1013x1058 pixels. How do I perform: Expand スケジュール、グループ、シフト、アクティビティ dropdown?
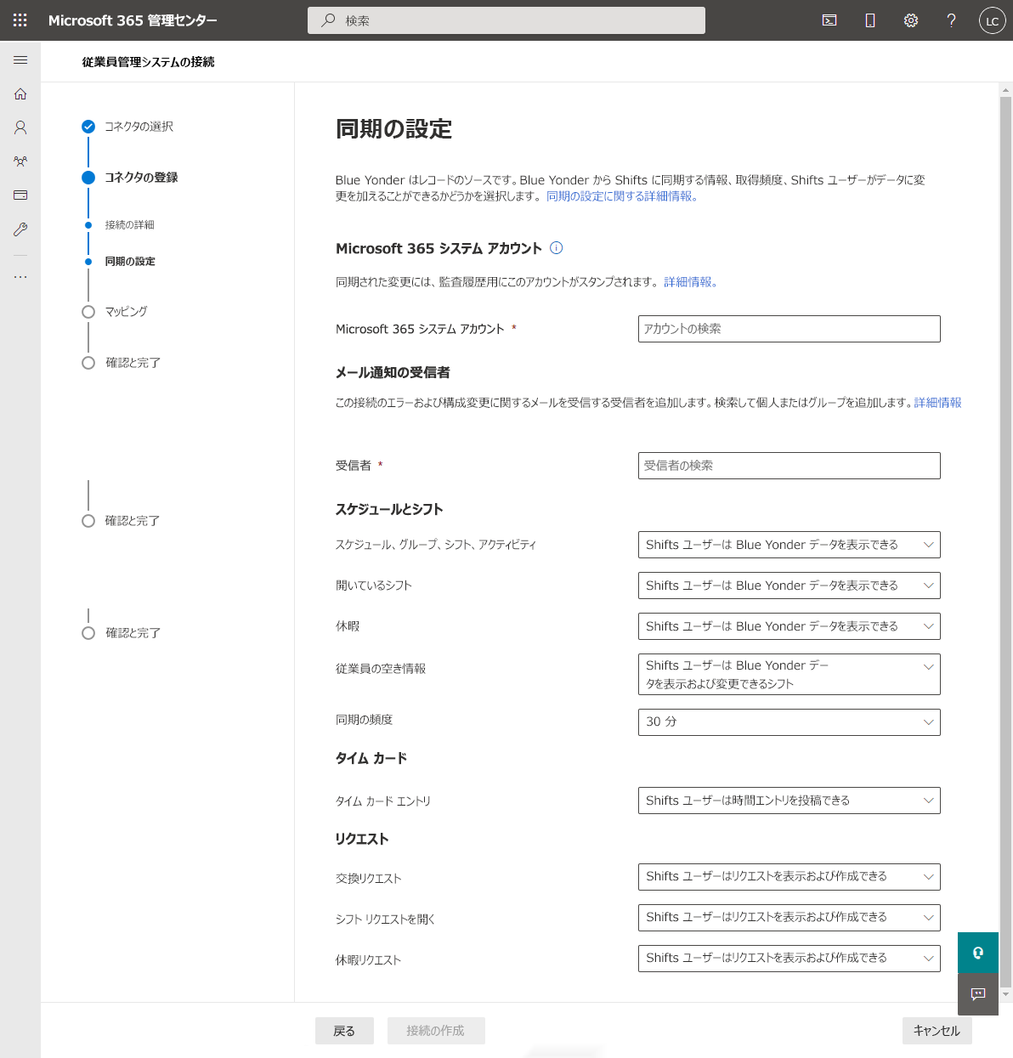pos(789,545)
